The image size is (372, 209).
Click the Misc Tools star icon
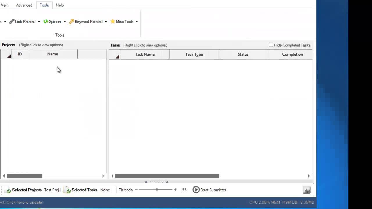113,21
